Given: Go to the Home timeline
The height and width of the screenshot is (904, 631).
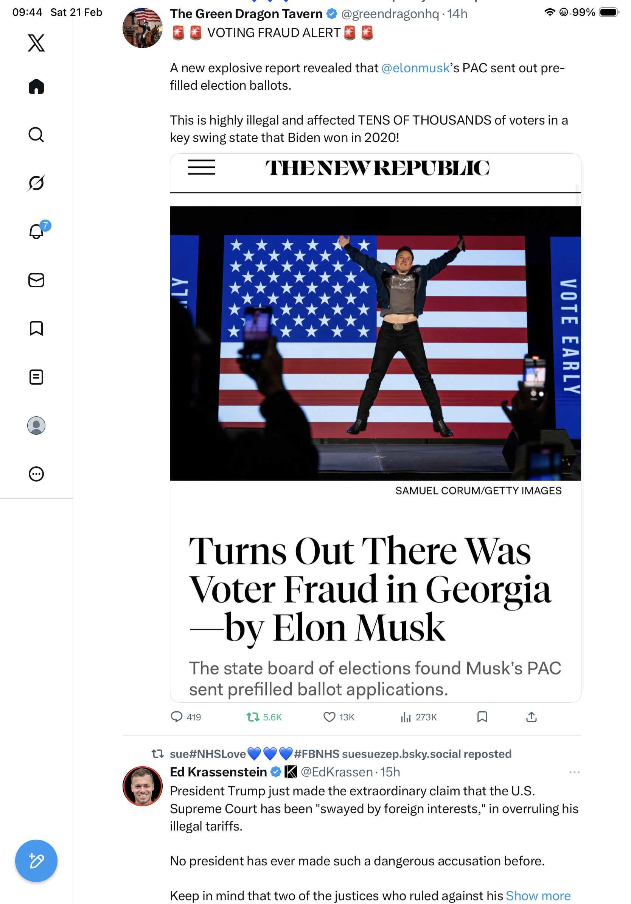Looking at the screenshot, I should pyautogui.click(x=36, y=86).
